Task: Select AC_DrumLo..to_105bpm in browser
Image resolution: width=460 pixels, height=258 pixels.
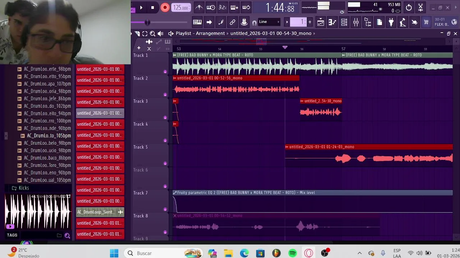Action: coord(49,136)
